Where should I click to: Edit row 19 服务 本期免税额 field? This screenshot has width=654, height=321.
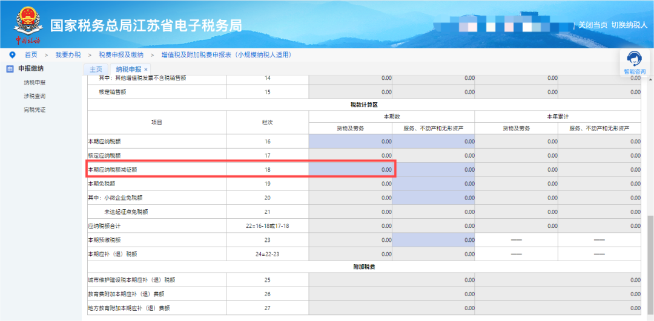click(x=434, y=184)
